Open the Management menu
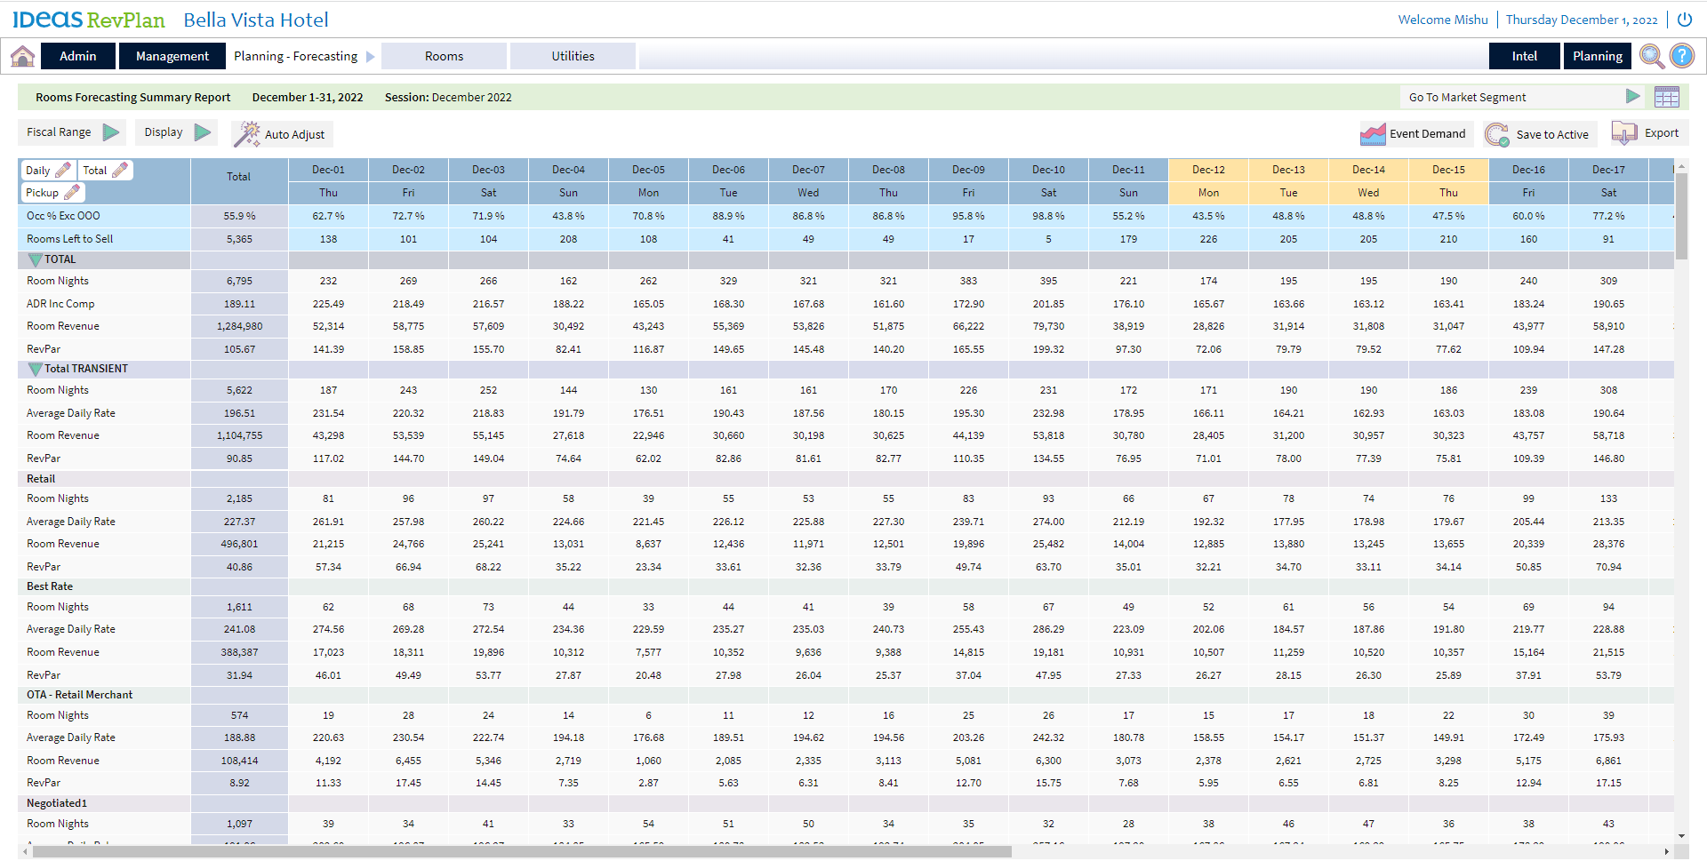This screenshot has height=861, width=1707. coord(172,56)
